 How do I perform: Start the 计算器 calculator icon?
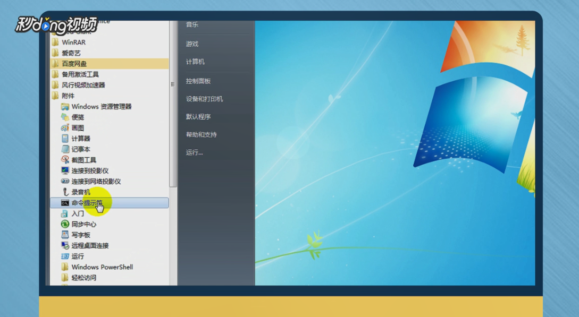coord(65,139)
